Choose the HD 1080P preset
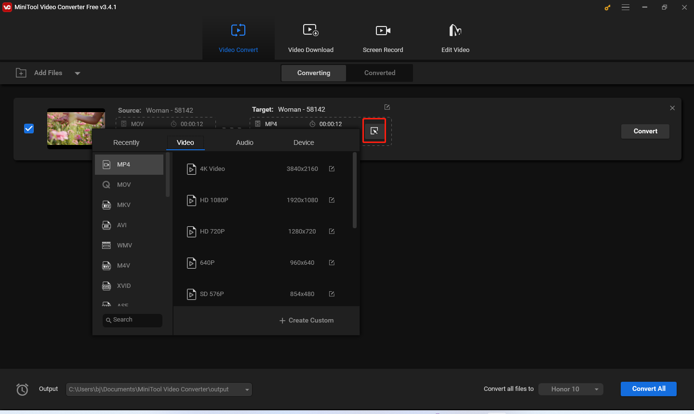 coord(263,200)
